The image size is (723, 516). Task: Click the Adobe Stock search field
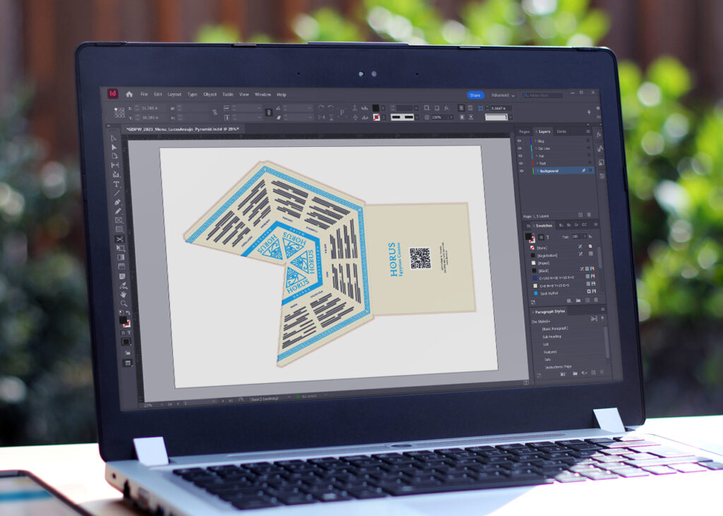pos(546,95)
